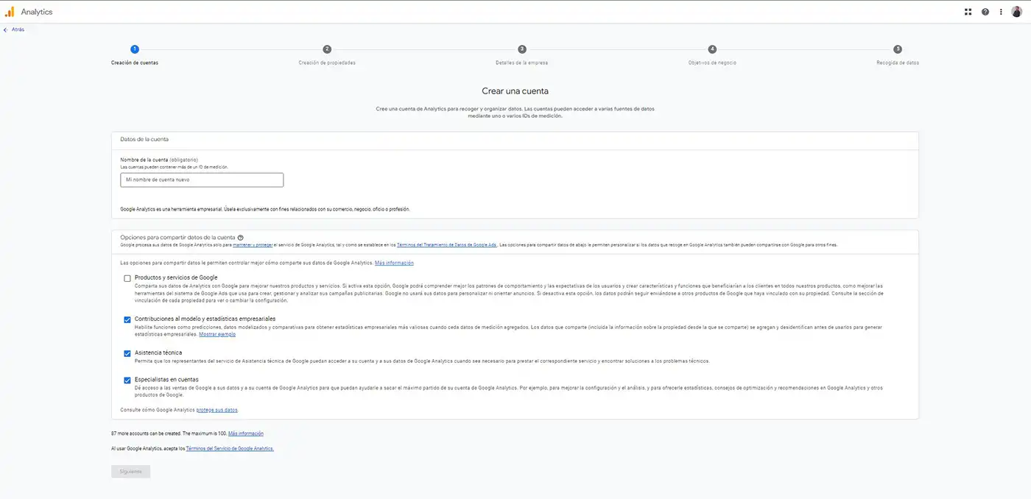Select step 5 Recogida de datos
Viewport: 1031px width, 499px height.
click(898, 49)
